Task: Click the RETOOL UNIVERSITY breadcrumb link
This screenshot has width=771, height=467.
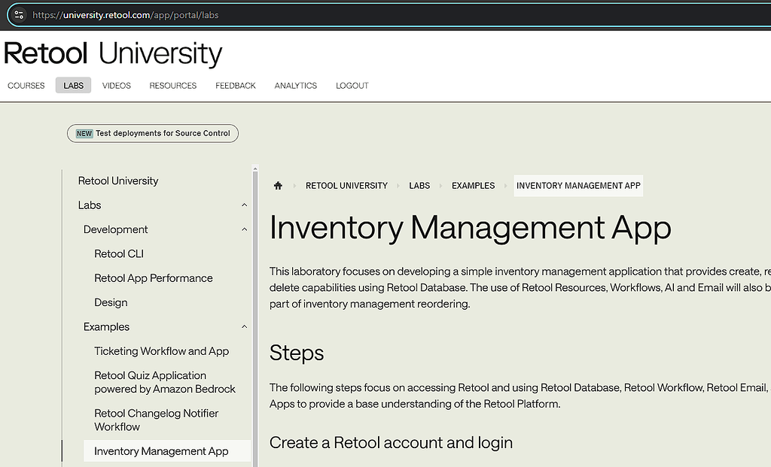Action: click(x=346, y=186)
